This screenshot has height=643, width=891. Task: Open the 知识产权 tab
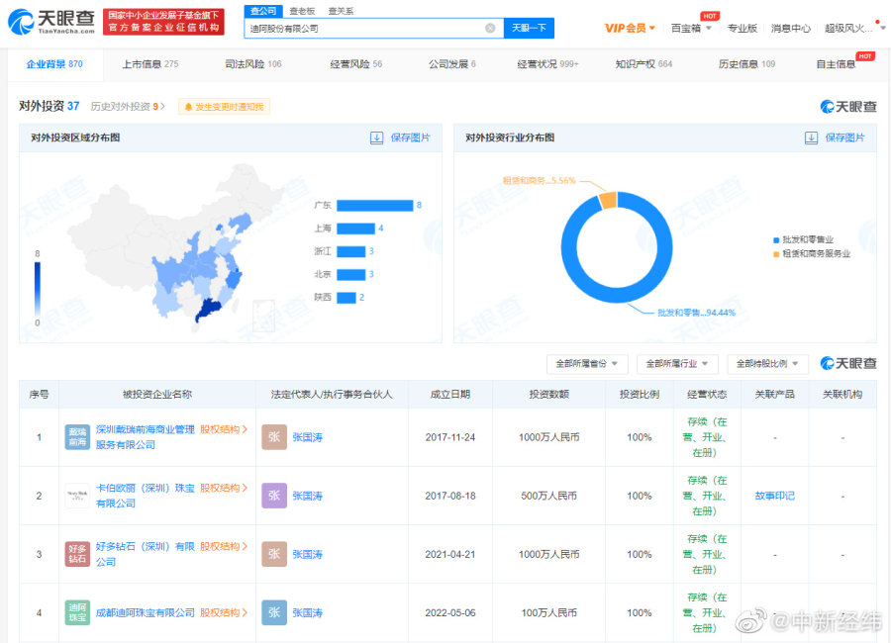point(643,64)
